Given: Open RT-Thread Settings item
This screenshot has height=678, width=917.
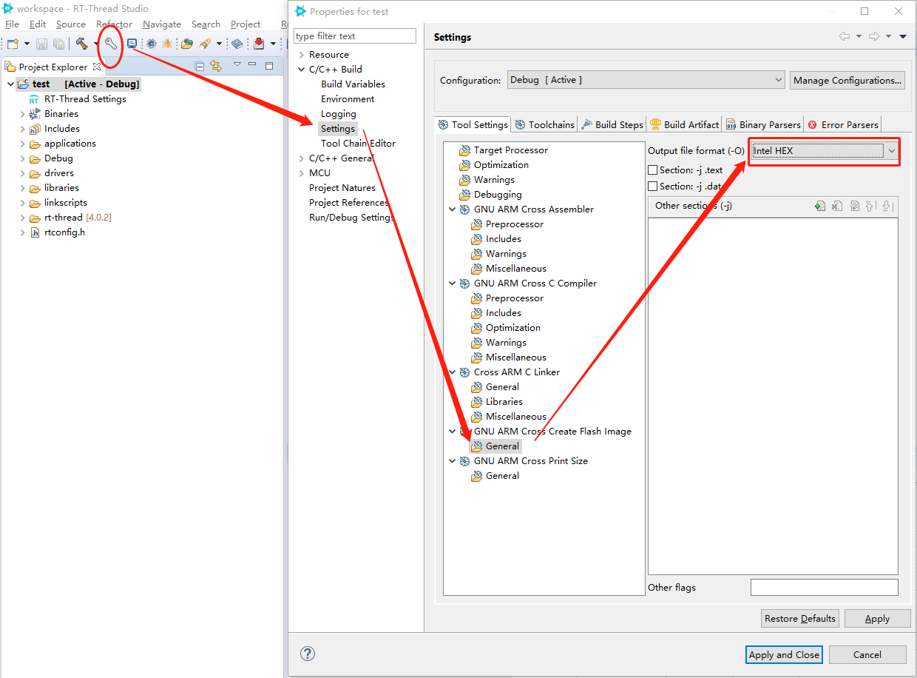Looking at the screenshot, I should (x=85, y=99).
